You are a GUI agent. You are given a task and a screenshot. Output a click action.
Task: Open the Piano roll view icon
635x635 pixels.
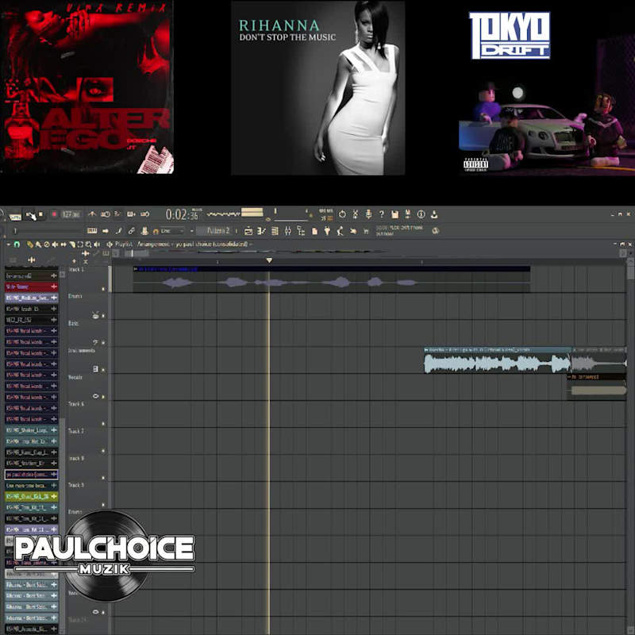point(262,231)
